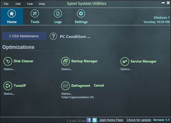
Task: Click the TuneUP recycle arrows icon
Action: (8, 86)
